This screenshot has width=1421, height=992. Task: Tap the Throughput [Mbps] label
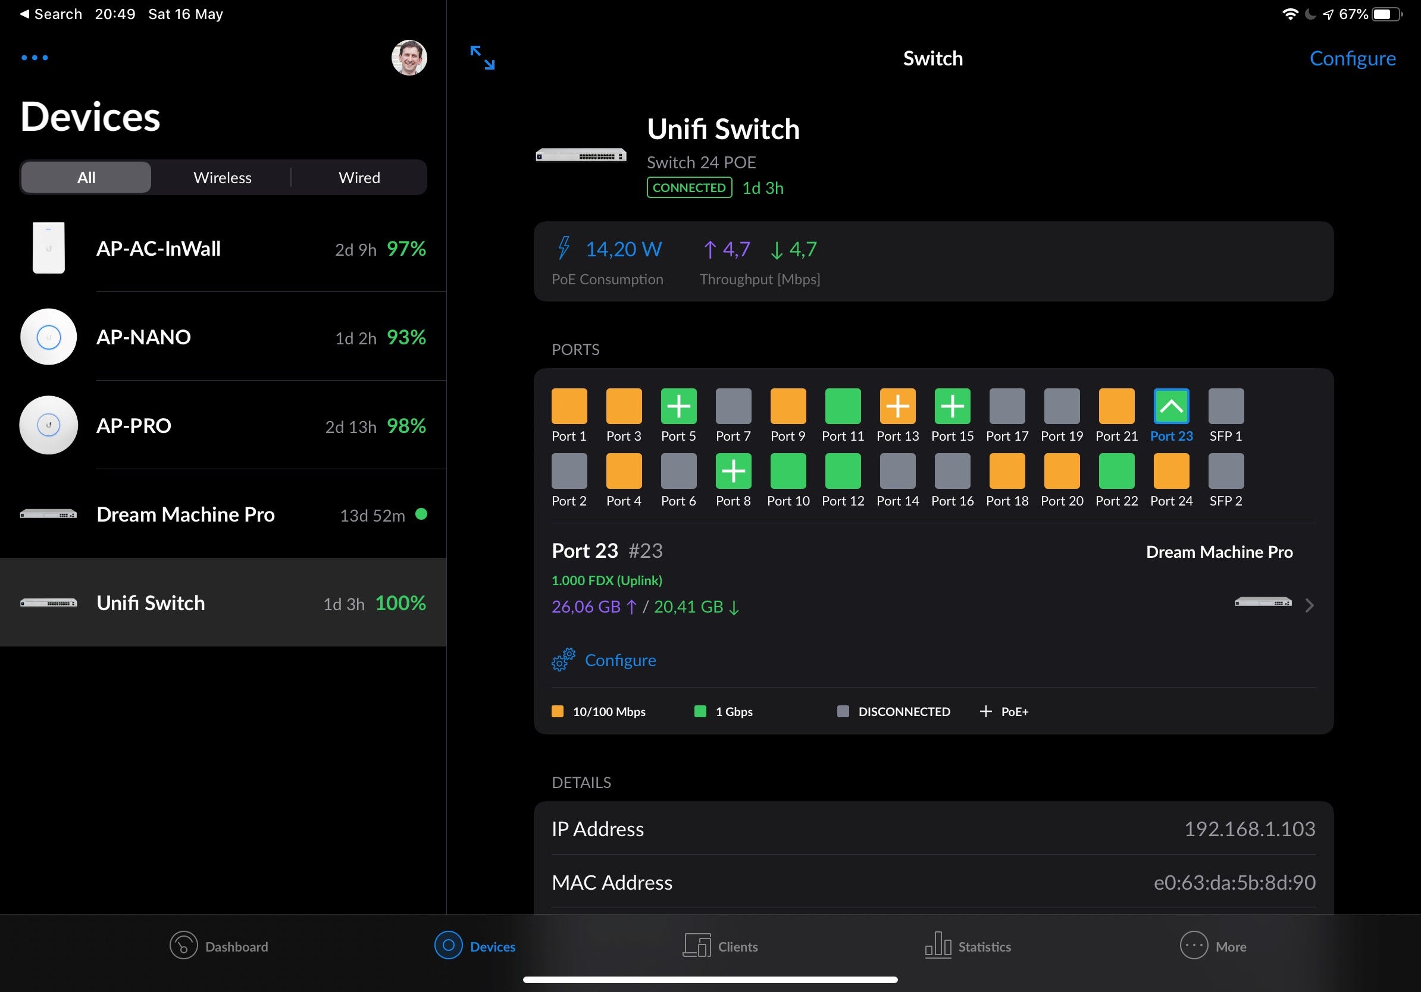tap(759, 279)
